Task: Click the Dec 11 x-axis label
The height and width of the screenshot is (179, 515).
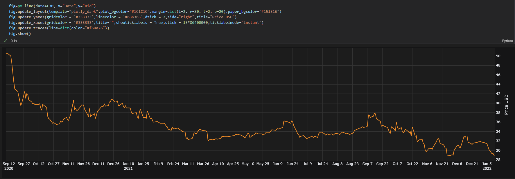Action: tap(98, 164)
